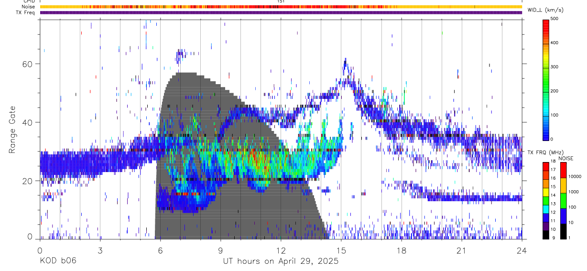Click the '17' label on the TX FRQ legend
Image resolution: width=587 pixels, height=271 pixels.
[x=554, y=169]
